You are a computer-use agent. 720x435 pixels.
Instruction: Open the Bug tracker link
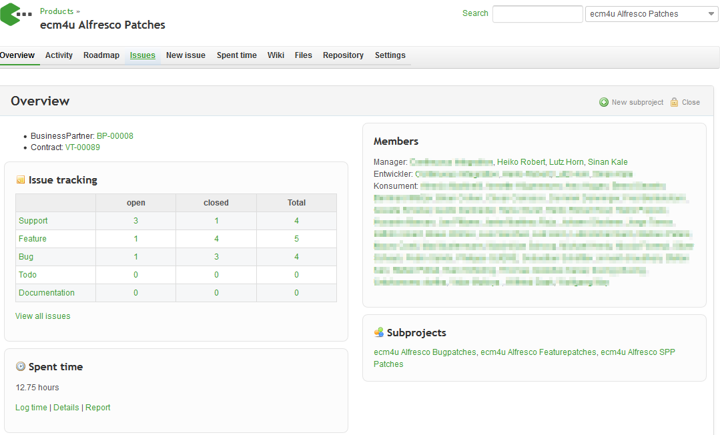[x=26, y=257]
